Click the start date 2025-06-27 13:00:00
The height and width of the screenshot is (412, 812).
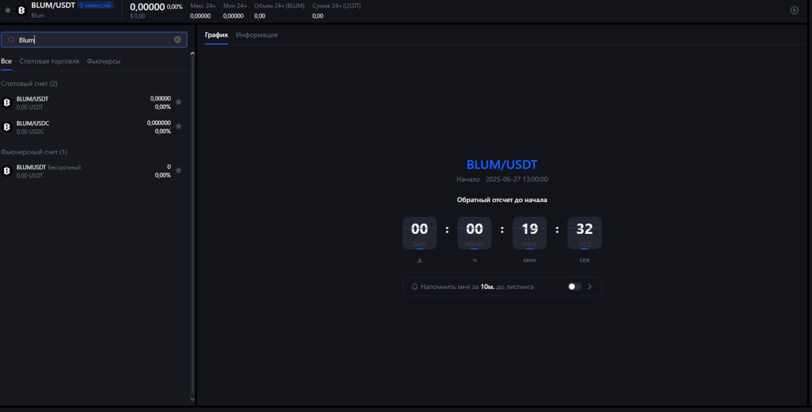[516, 179]
